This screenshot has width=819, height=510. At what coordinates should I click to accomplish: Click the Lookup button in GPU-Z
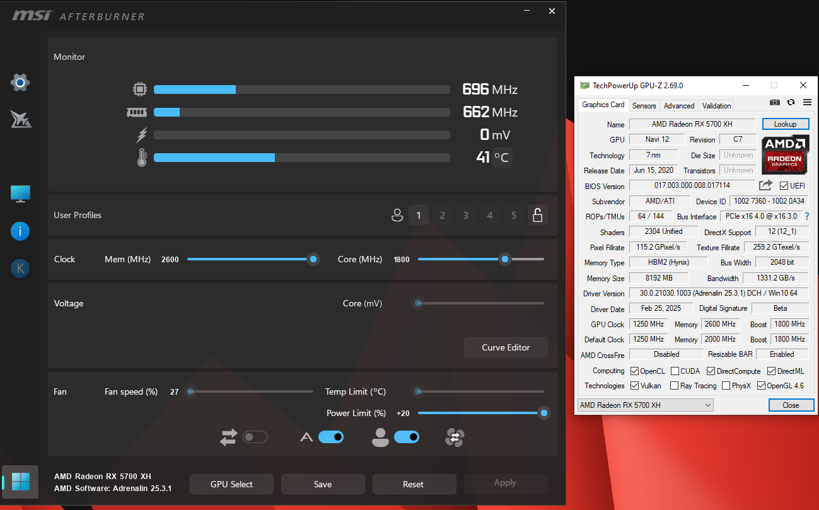[x=786, y=124]
